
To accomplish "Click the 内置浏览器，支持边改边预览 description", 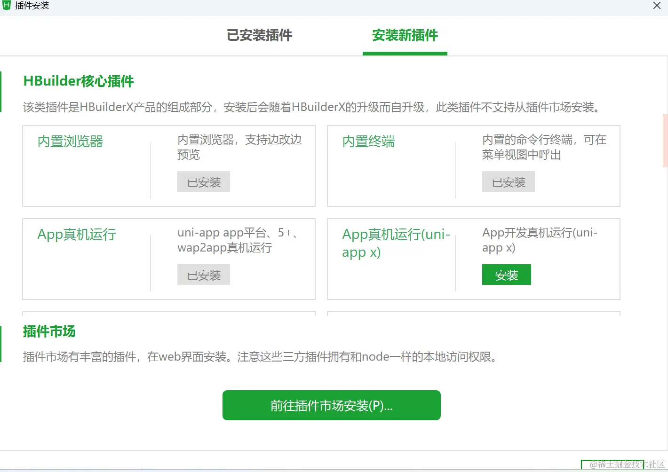I will (239, 147).
